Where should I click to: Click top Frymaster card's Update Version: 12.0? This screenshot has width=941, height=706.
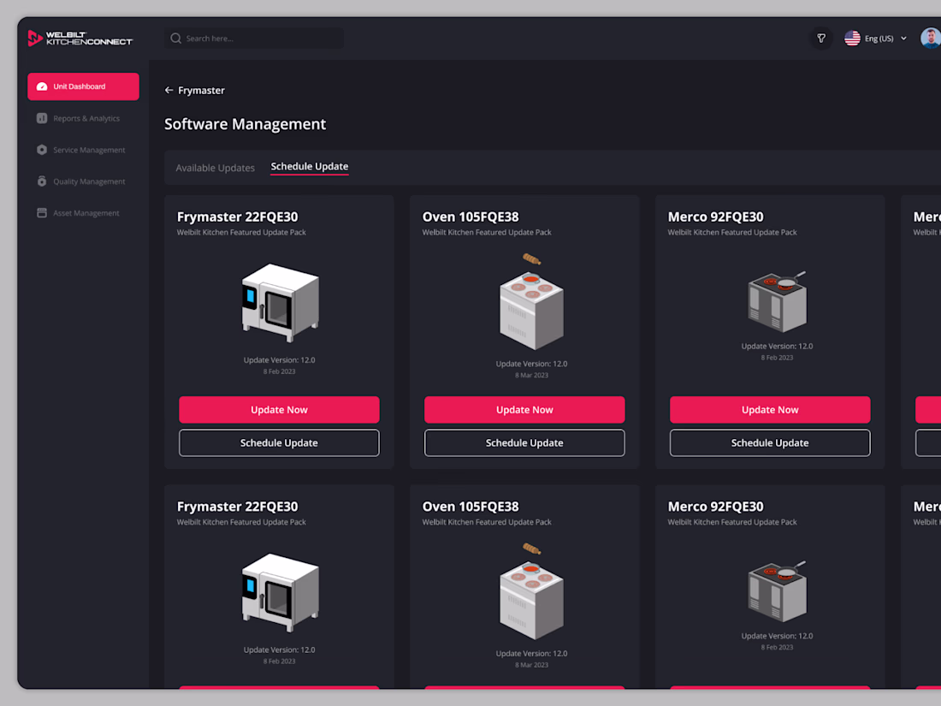(x=279, y=360)
